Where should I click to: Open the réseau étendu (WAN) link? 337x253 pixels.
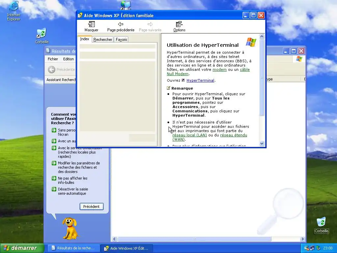pyautogui.click(x=233, y=135)
